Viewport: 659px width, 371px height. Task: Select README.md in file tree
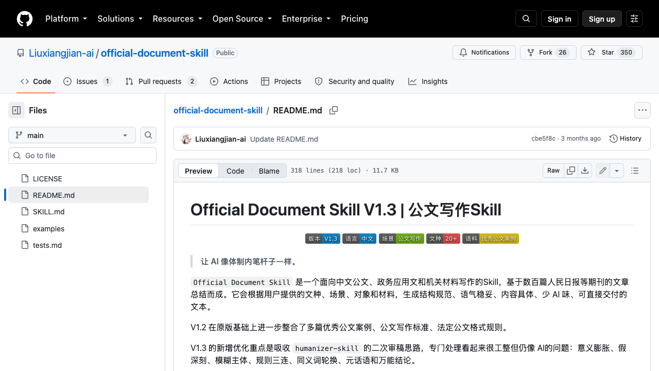(x=78, y=195)
